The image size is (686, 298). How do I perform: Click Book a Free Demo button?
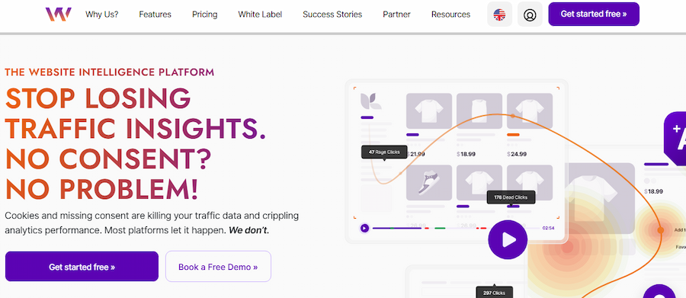(218, 267)
